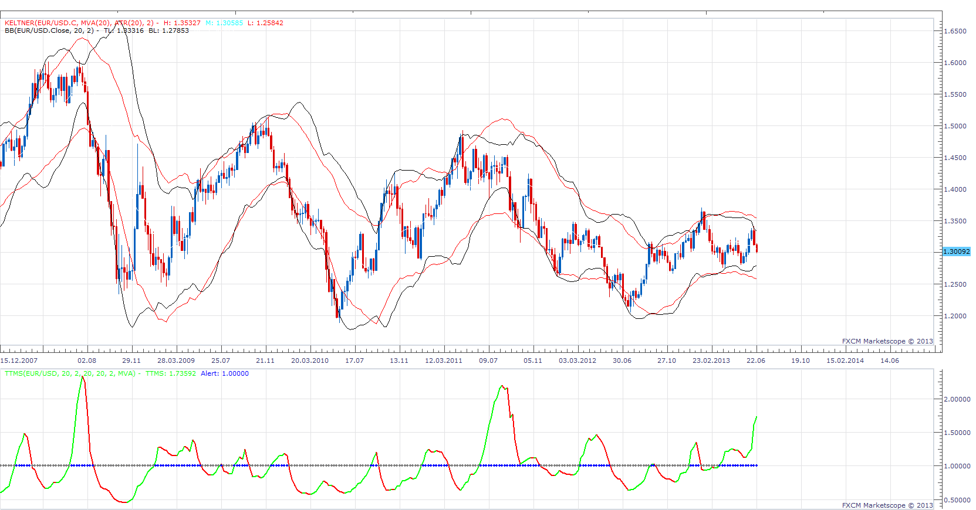The image size is (976, 510).
Task: Click the 2.00000 oscillator scale label
Action: click(x=957, y=399)
